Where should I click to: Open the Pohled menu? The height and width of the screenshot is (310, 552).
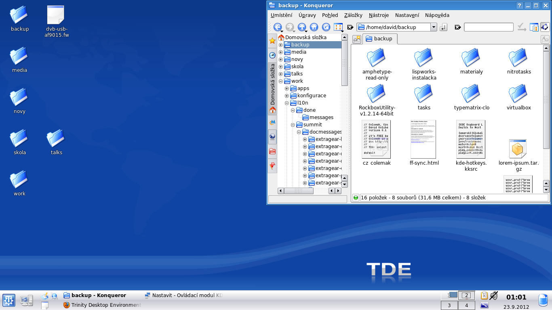click(330, 15)
